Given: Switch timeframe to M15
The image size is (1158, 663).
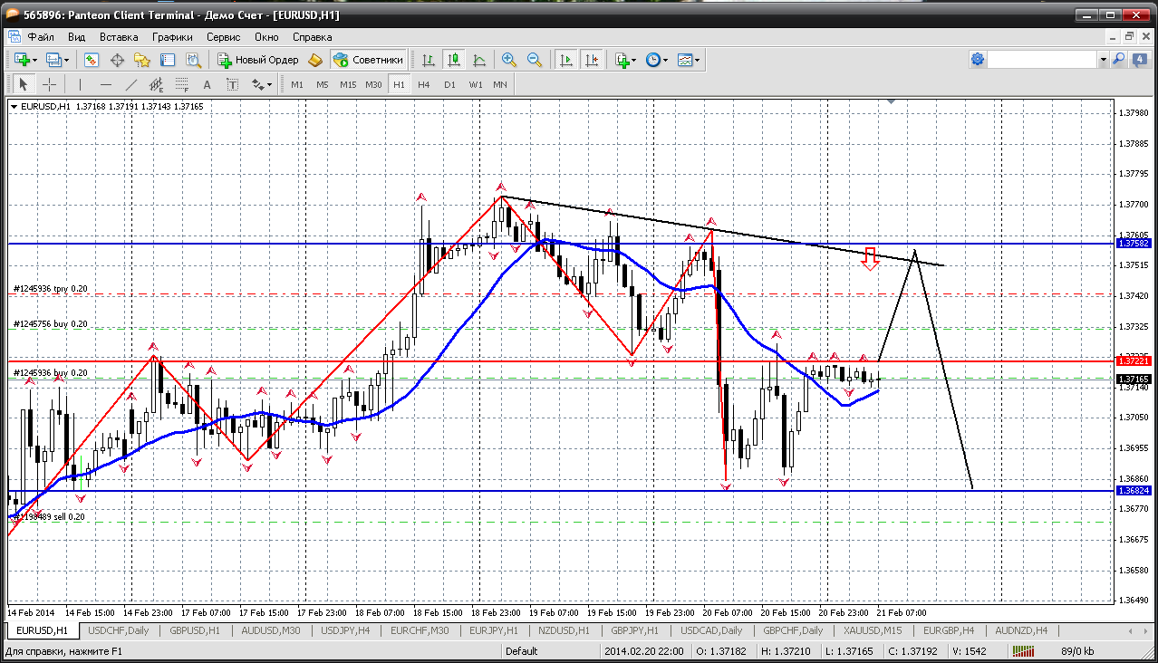Looking at the screenshot, I should [x=348, y=84].
